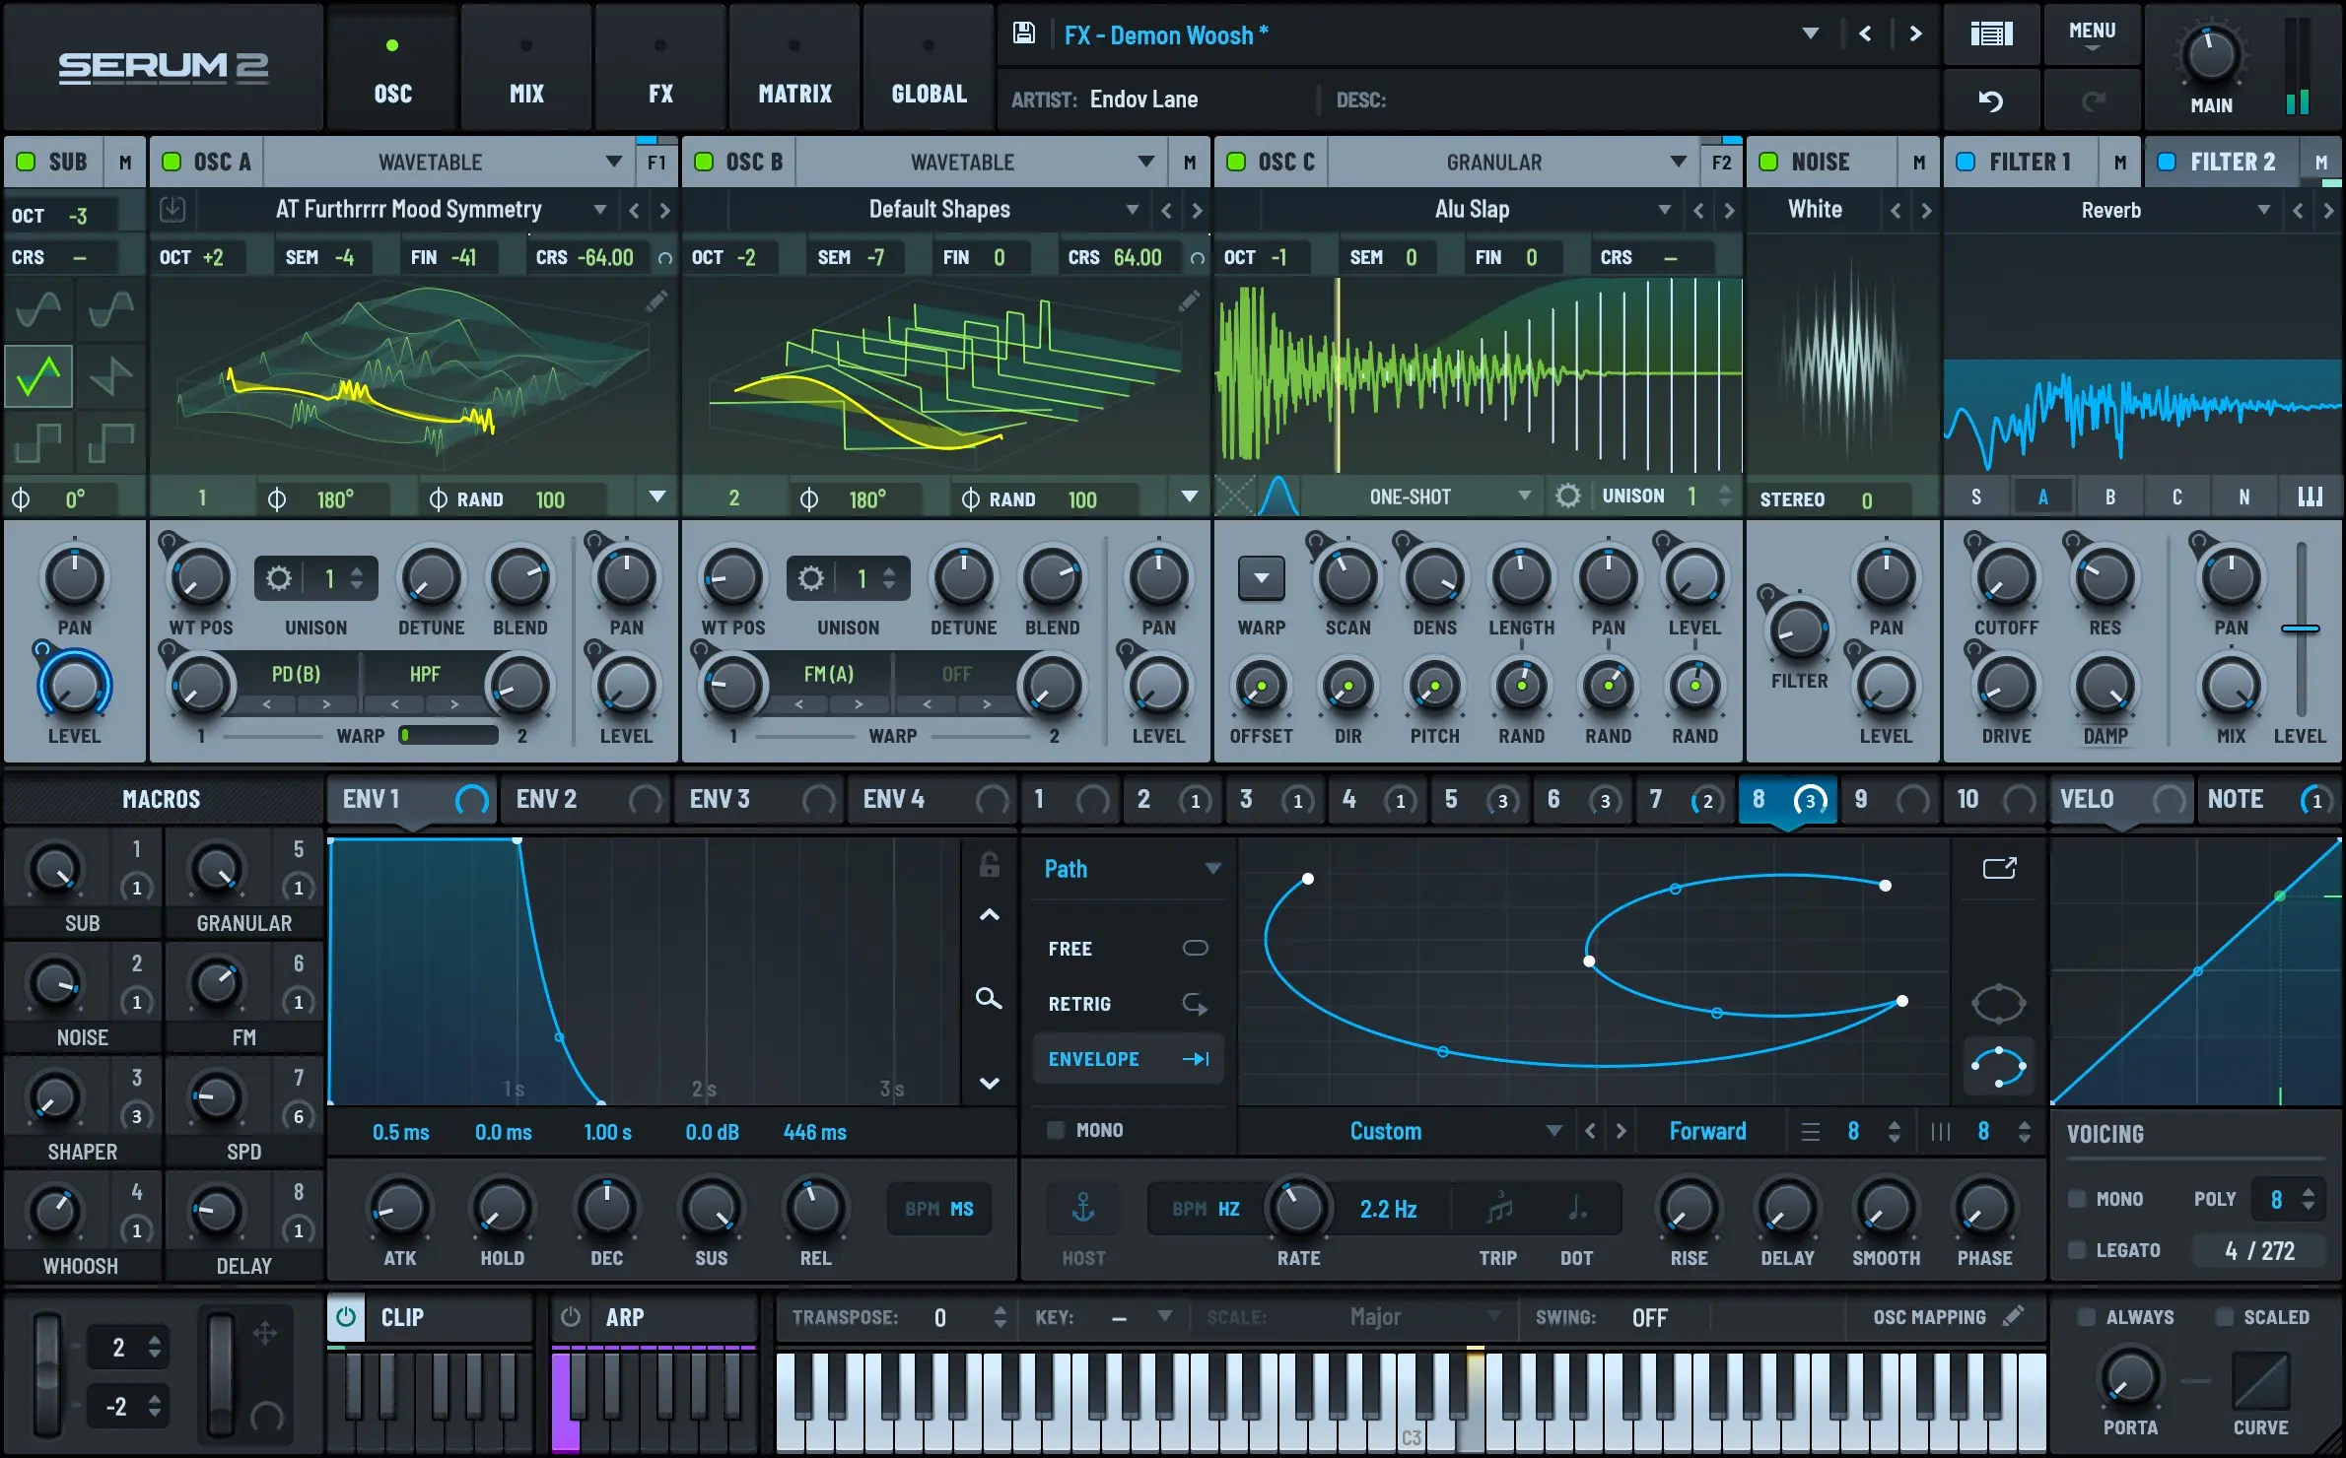Adjust the CUTOFF knob in the FILTER section
The width and height of the screenshot is (2346, 1458).
click(x=2004, y=584)
